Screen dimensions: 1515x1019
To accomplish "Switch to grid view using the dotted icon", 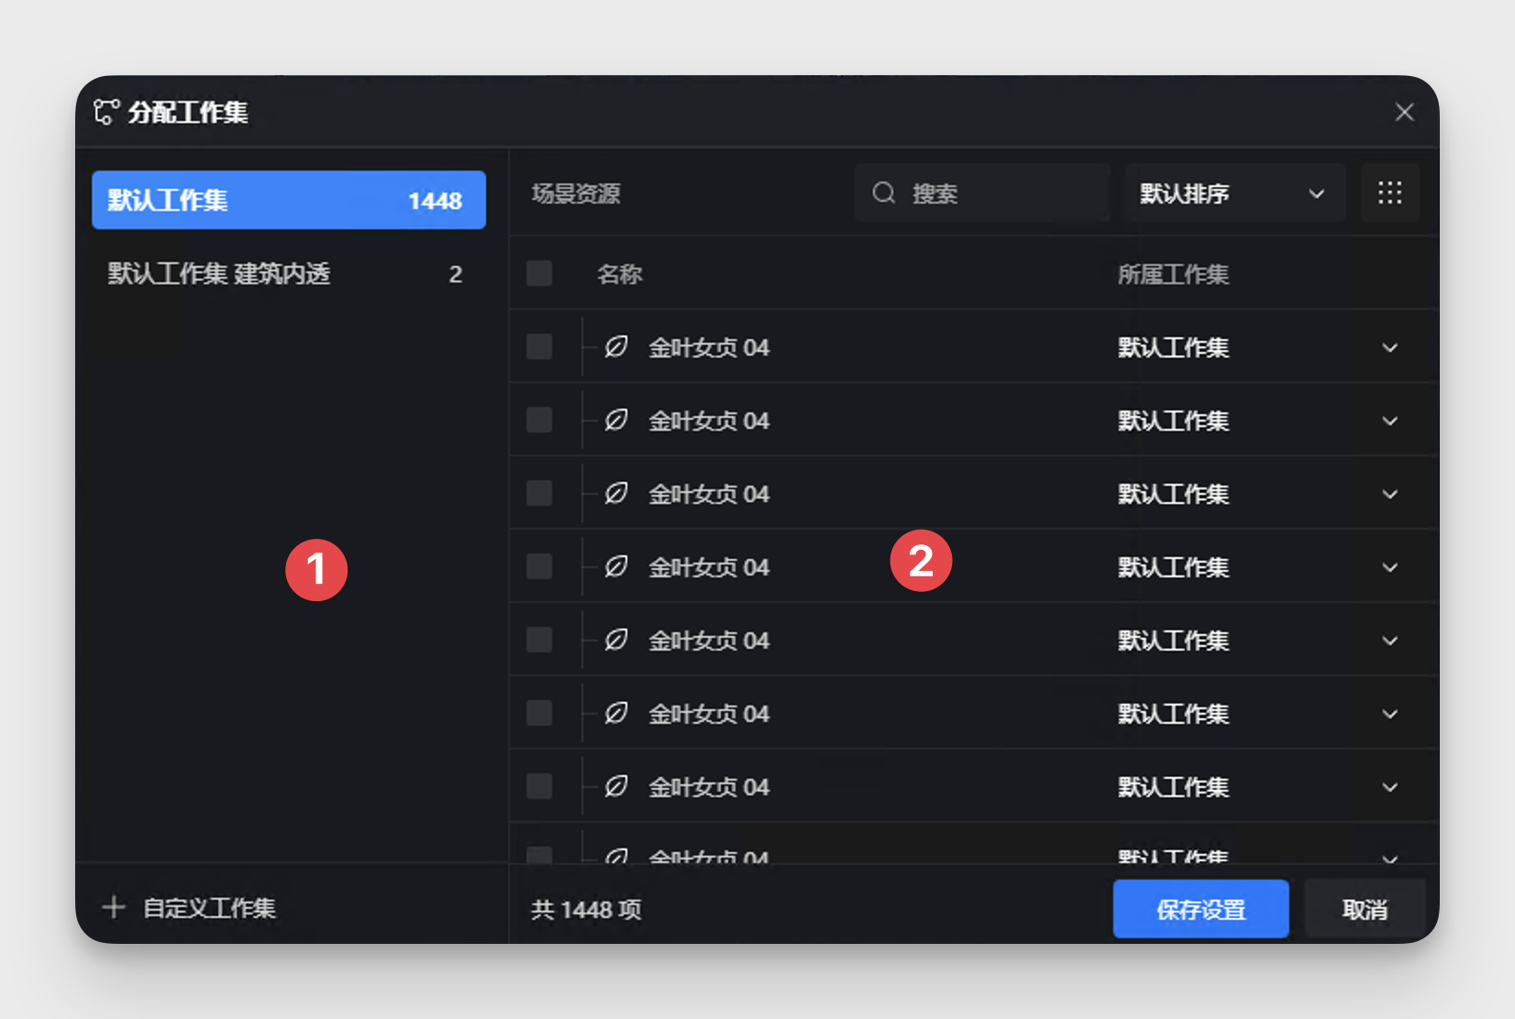I will coord(1389,192).
